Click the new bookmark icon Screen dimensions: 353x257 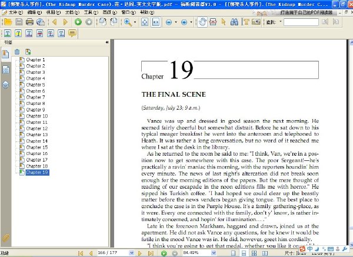(28, 52)
